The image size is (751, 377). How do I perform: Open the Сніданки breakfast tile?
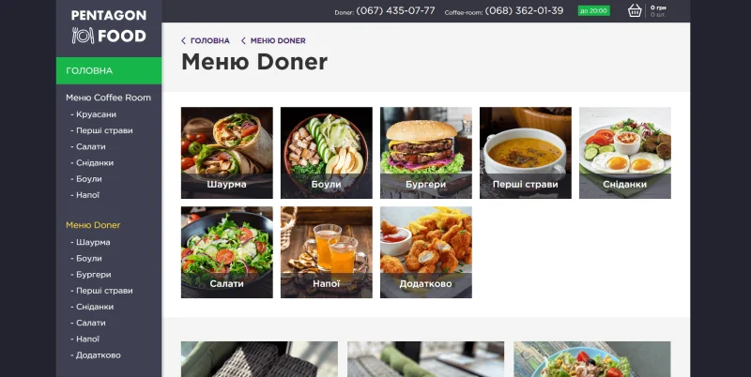[625, 153]
